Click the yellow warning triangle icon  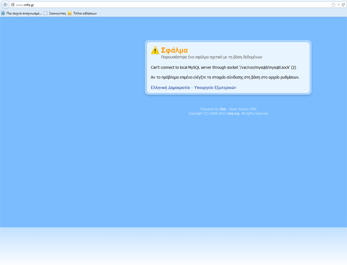pos(155,51)
